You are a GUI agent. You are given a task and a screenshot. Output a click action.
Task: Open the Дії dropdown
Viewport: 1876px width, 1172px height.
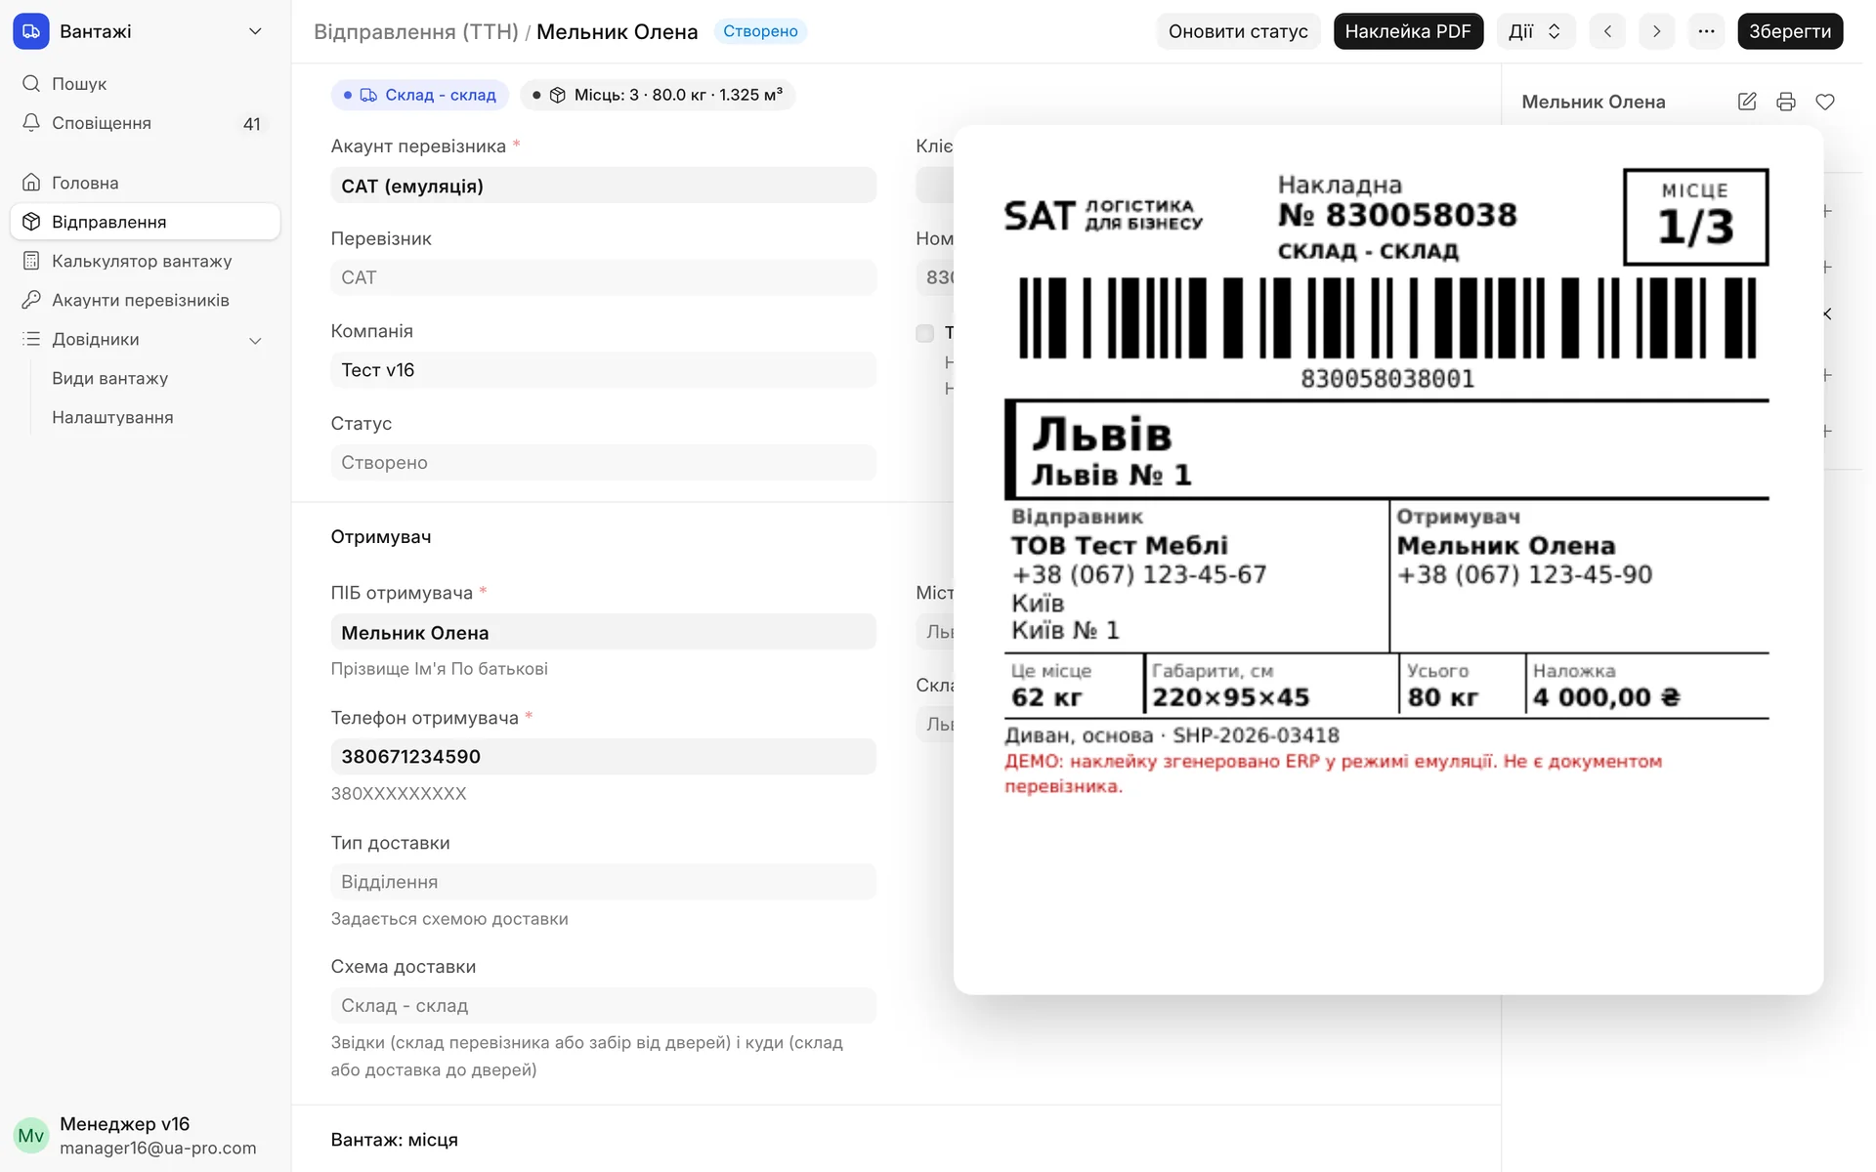[x=1535, y=31]
